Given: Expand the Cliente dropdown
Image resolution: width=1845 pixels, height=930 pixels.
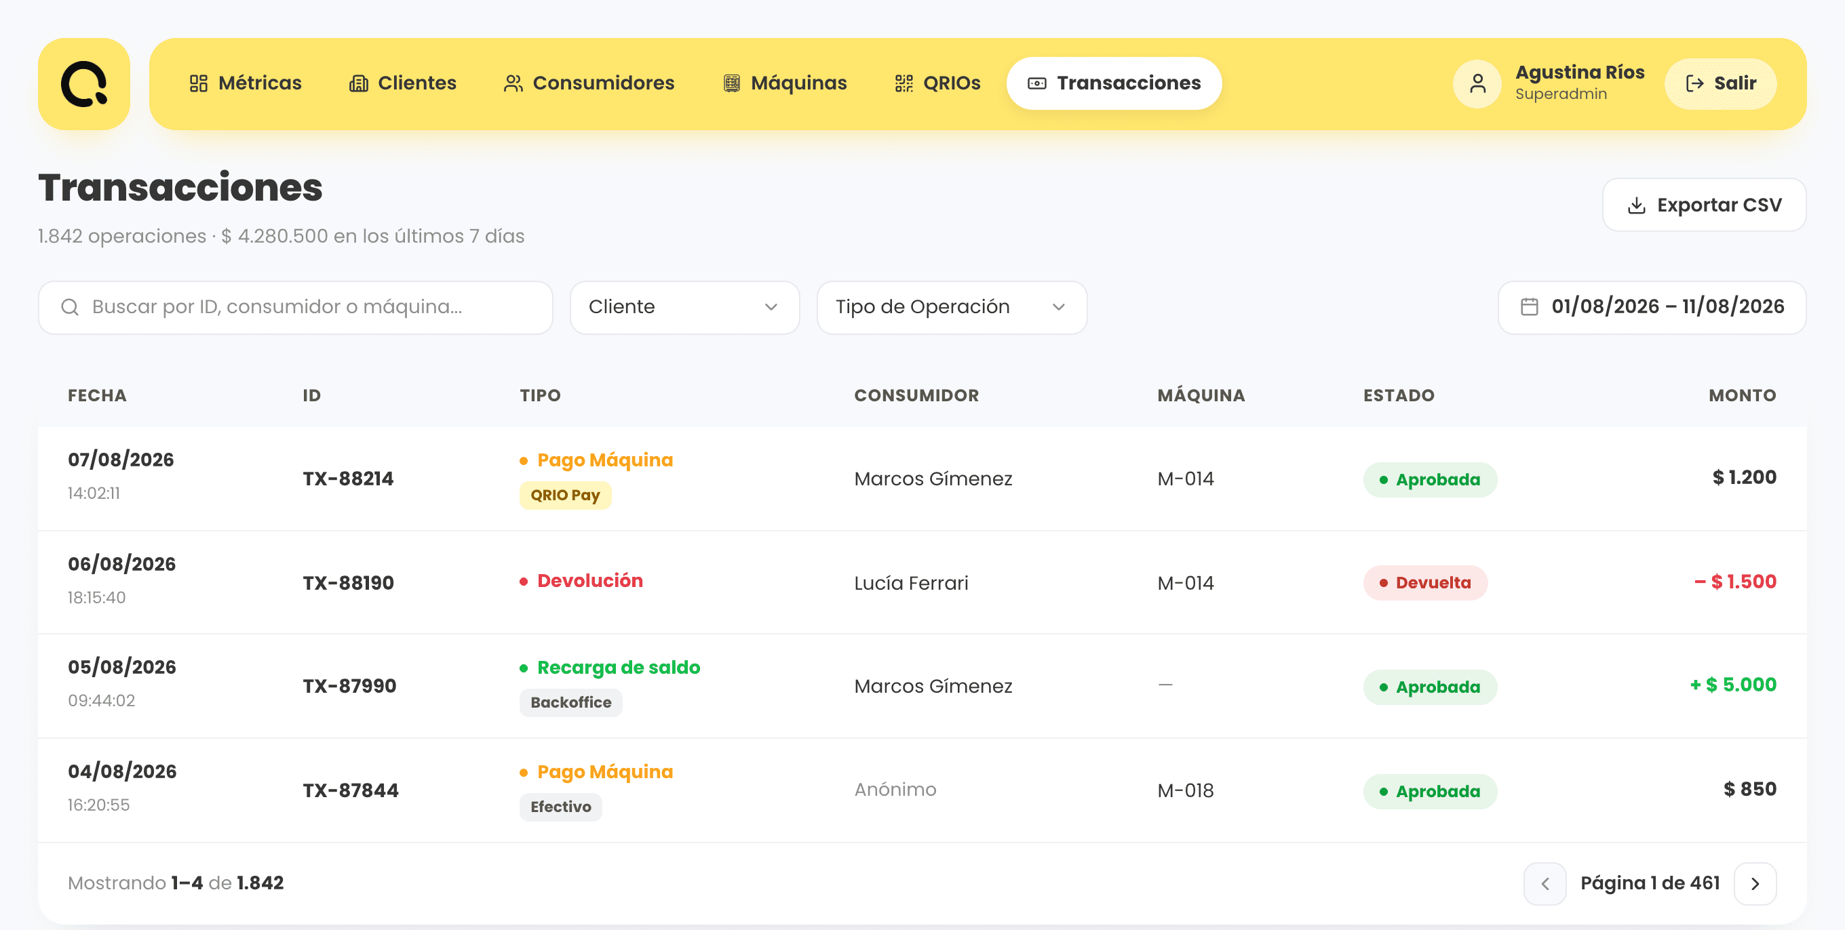Looking at the screenshot, I should (x=684, y=307).
